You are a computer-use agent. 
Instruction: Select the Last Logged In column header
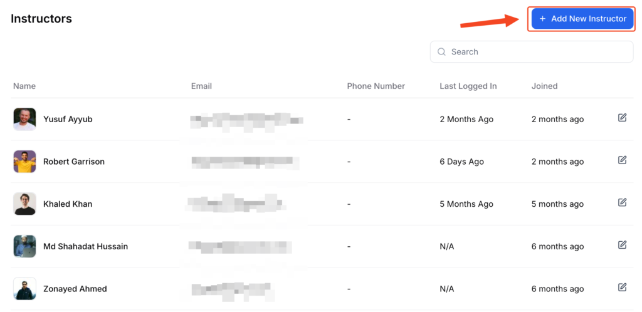(x=468, y=86)
